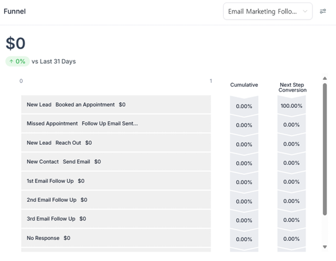Screen dimensions: 336x261
Task: Click the $0 total funnel value
Action: 15,43
